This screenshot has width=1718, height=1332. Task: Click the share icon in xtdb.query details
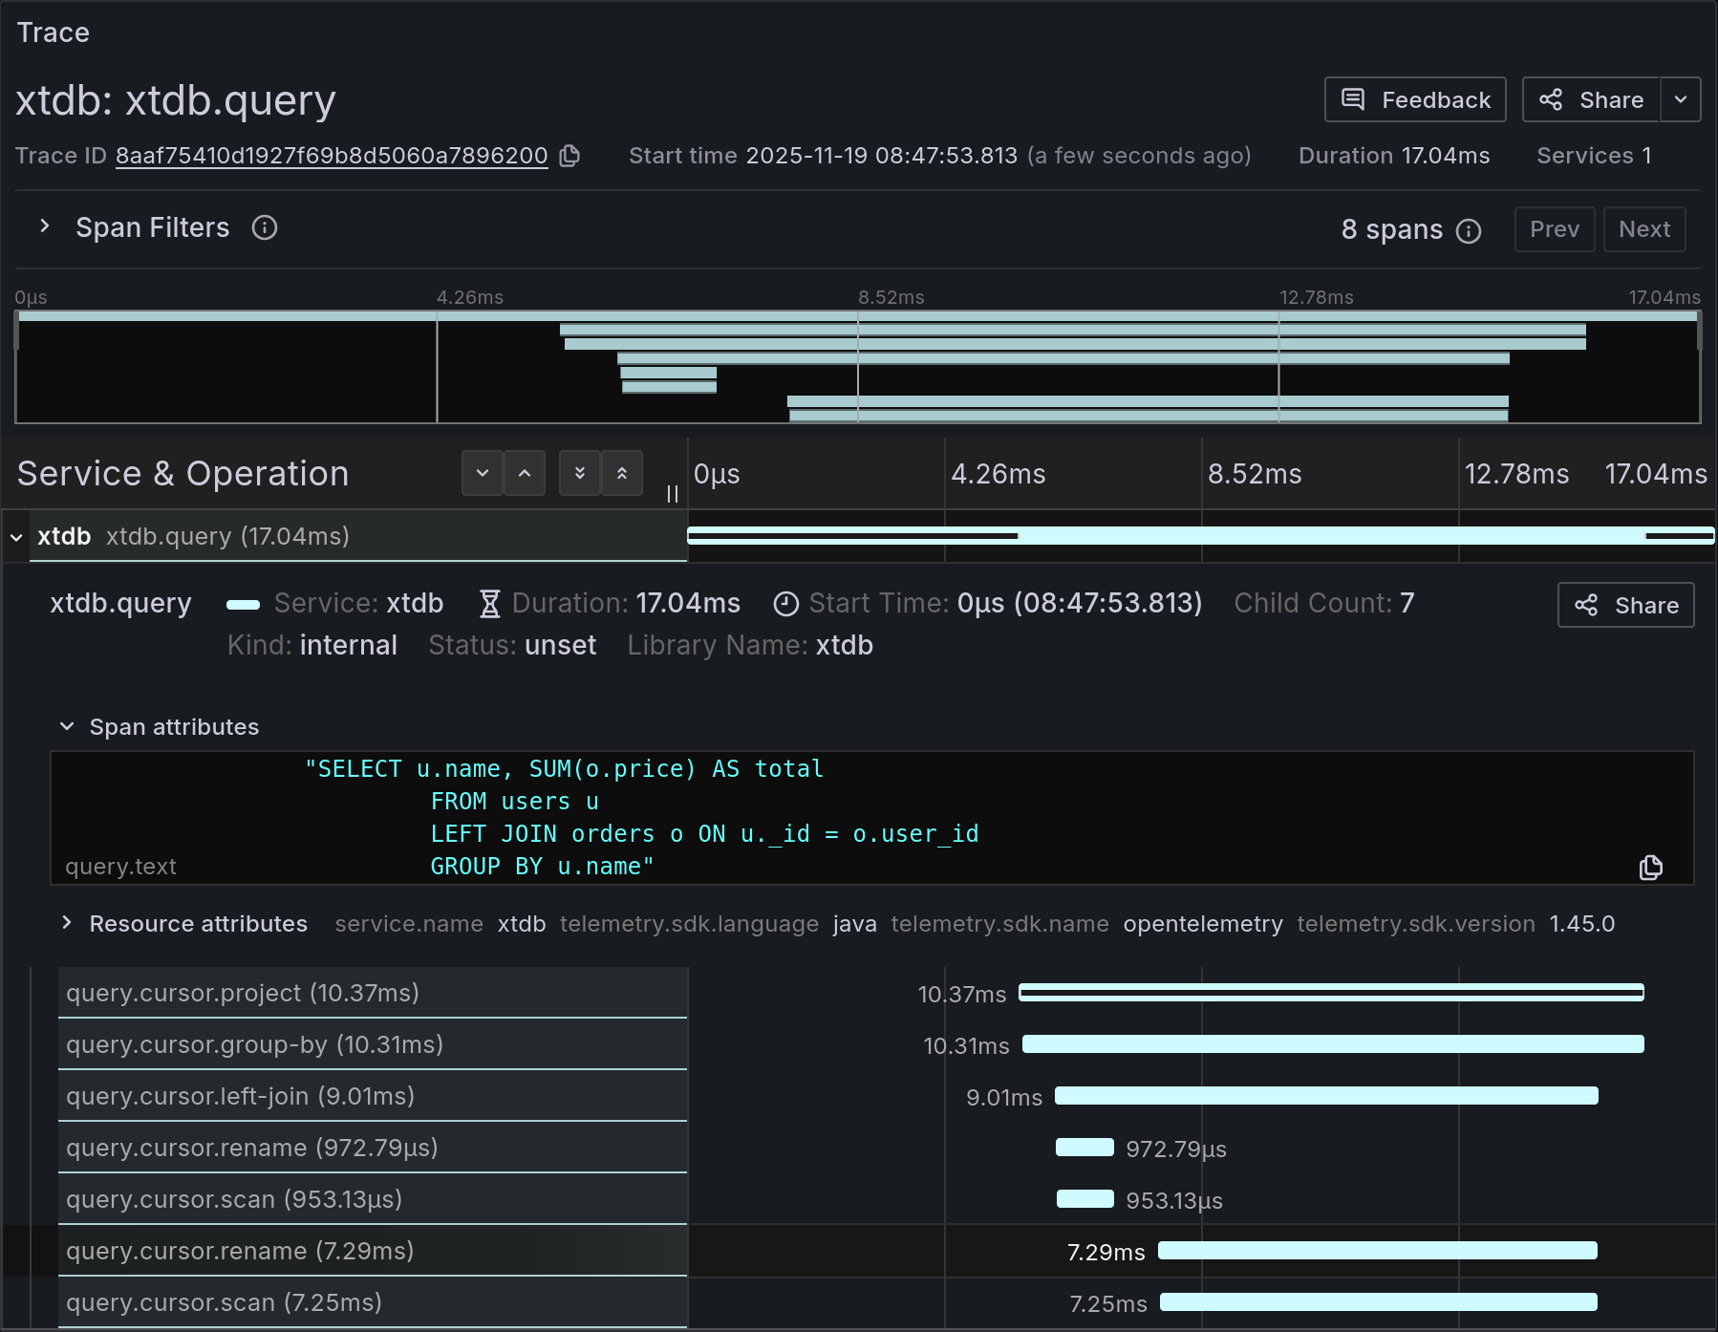pyautogui.click(x=1625, y=605)
